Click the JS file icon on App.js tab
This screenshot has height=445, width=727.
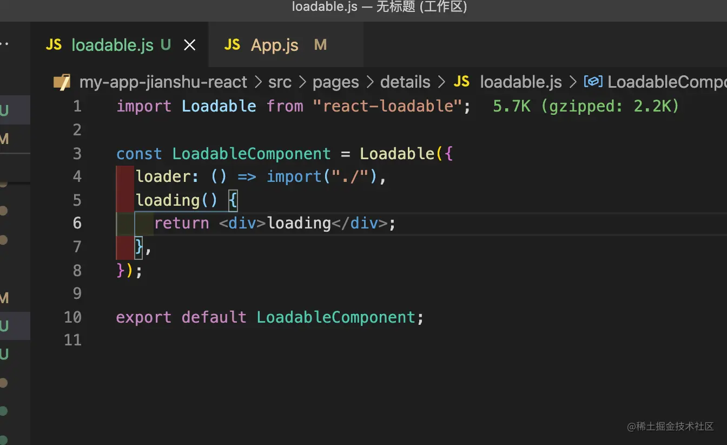tap(232, 45)
